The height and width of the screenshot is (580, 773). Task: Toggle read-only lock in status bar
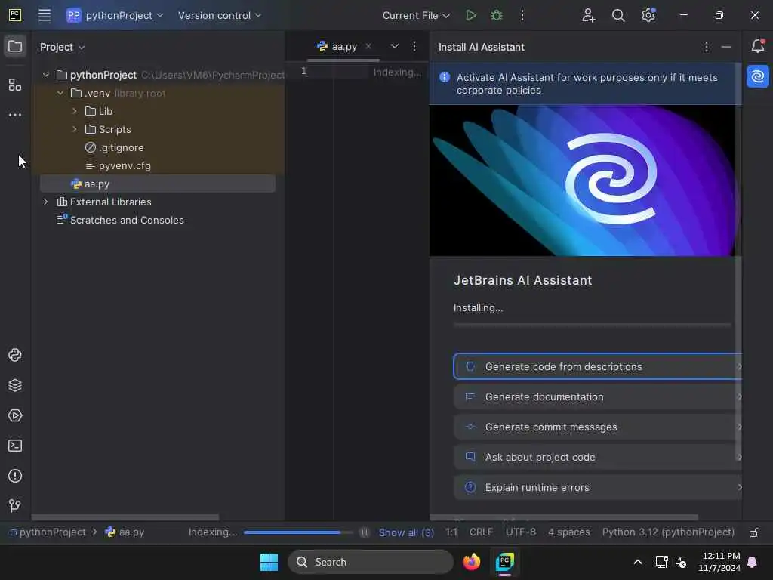(x=754, y=532)
